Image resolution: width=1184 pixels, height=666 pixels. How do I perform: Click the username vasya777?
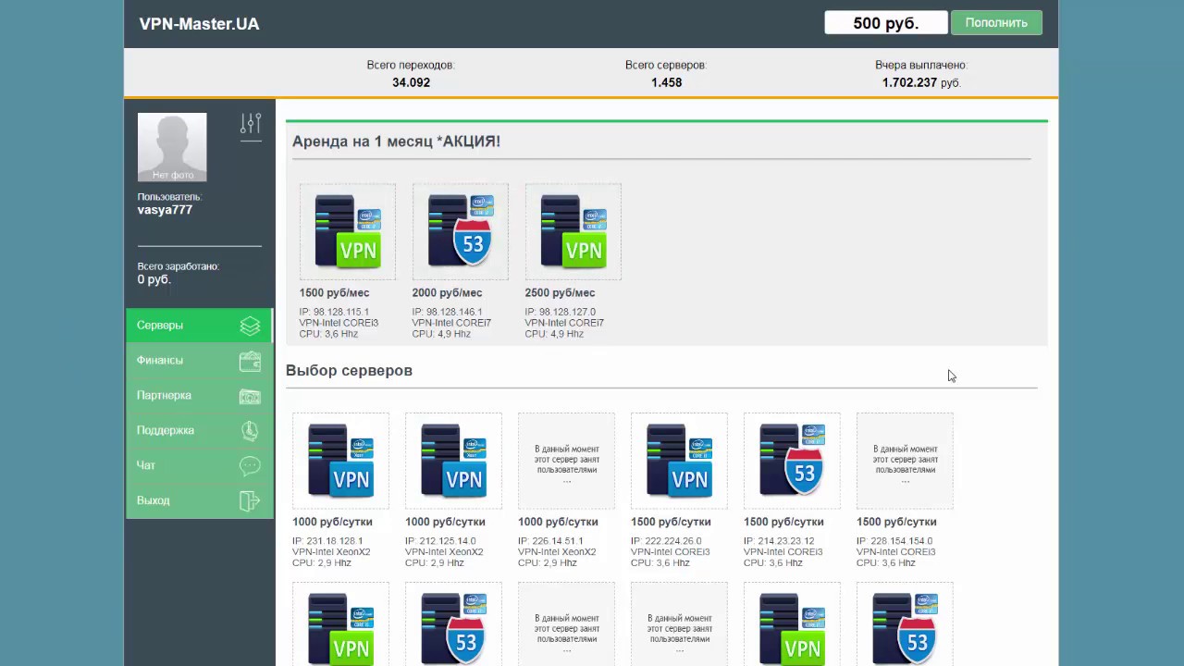[165, 210]
